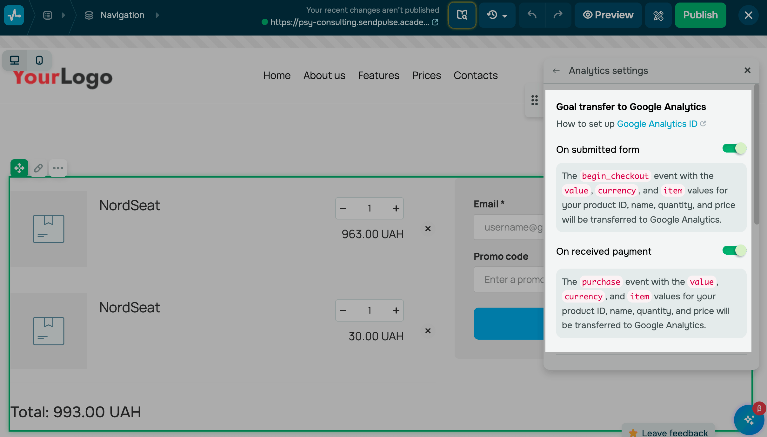Viewport: 767px width, 437px height.
Task: Switch to mobile device view
Action: click(x=39, y=60)
